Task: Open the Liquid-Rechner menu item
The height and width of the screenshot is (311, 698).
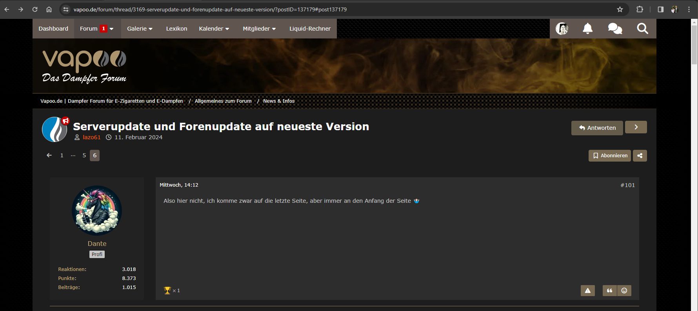Action: (310, 29)
